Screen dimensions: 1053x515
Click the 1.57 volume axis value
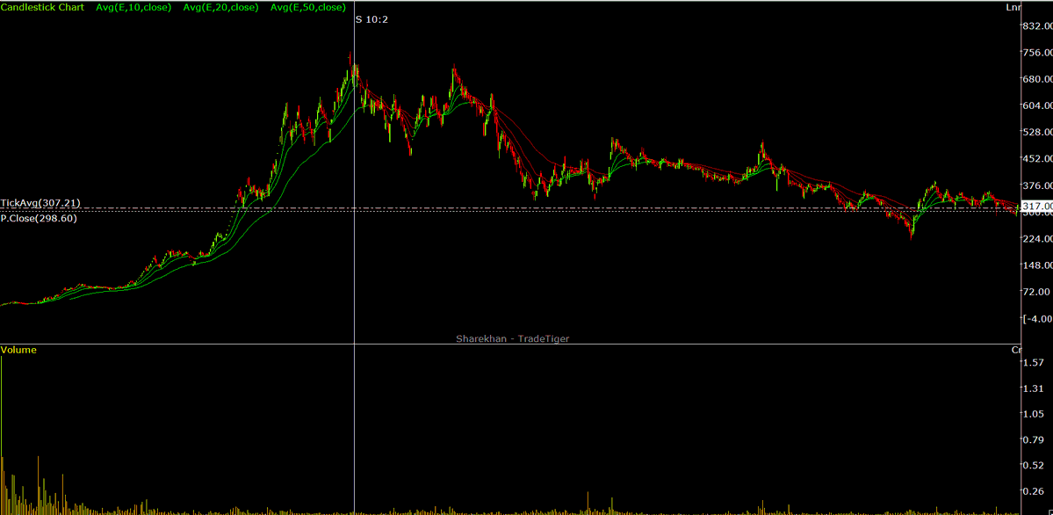click(1035, 362)
